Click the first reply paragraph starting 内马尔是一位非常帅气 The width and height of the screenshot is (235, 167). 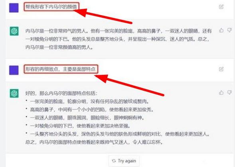tap(118, 39)
